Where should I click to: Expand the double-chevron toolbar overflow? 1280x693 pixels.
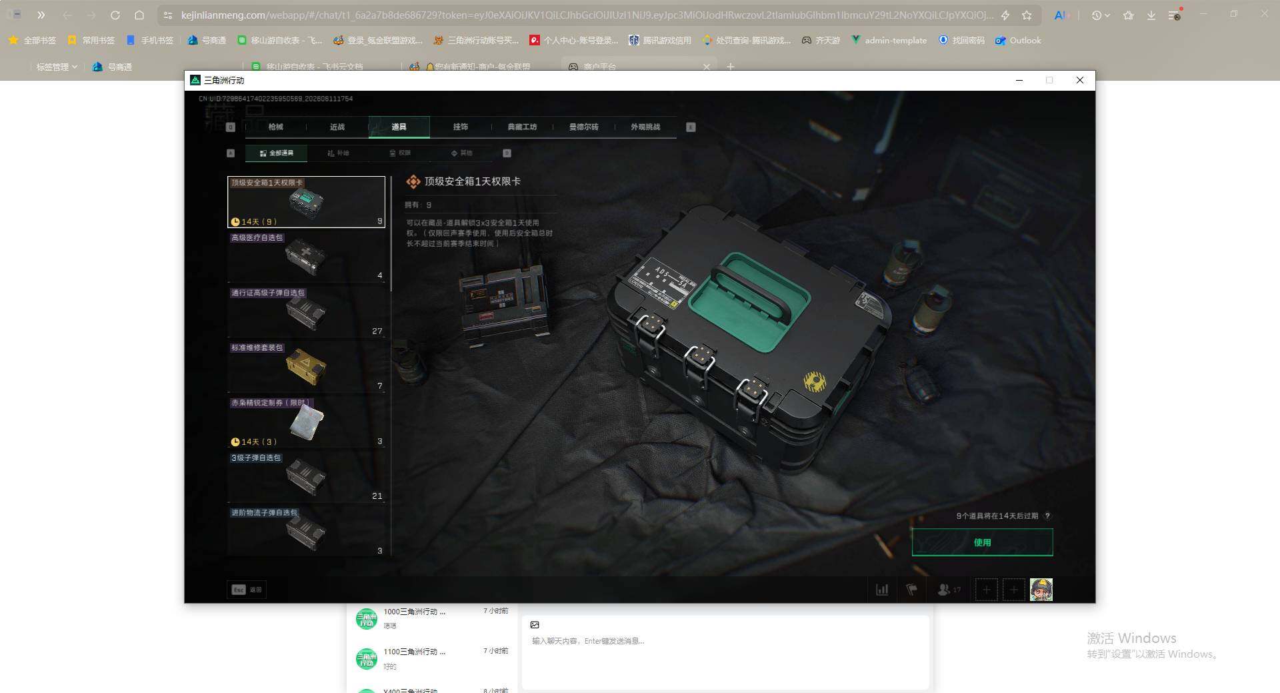[41, 15]
